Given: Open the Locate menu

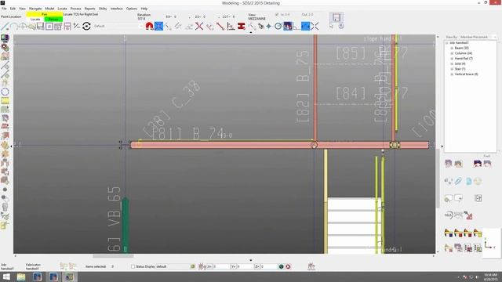Looking at the screenshot, I should (x=62, y=9).
